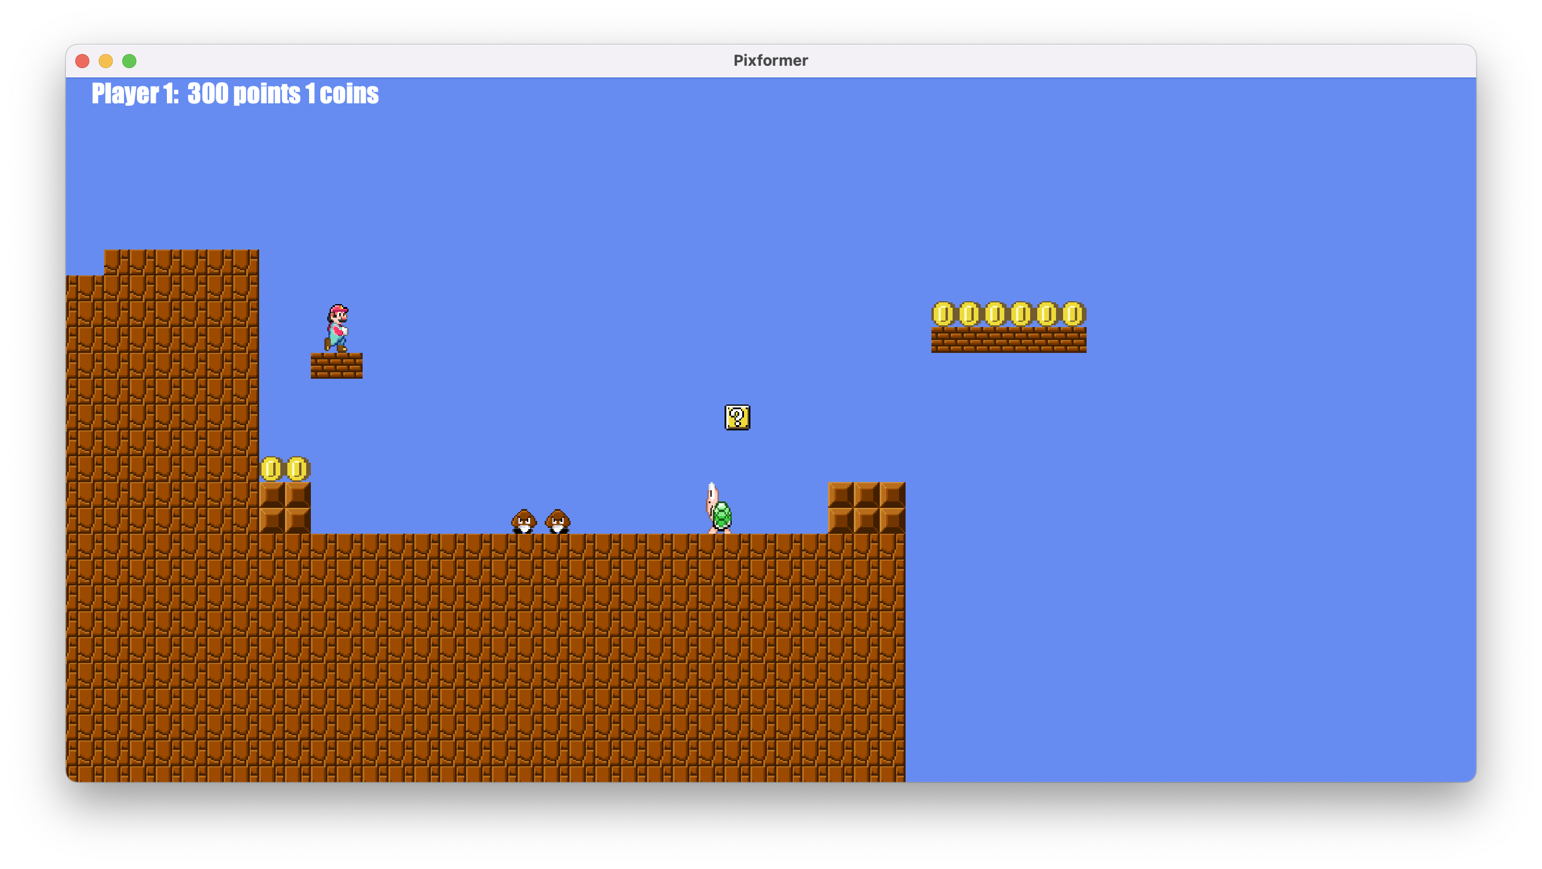Click the yellow question mark block
Screen dimensions: 1542x869
coord(737,417)
